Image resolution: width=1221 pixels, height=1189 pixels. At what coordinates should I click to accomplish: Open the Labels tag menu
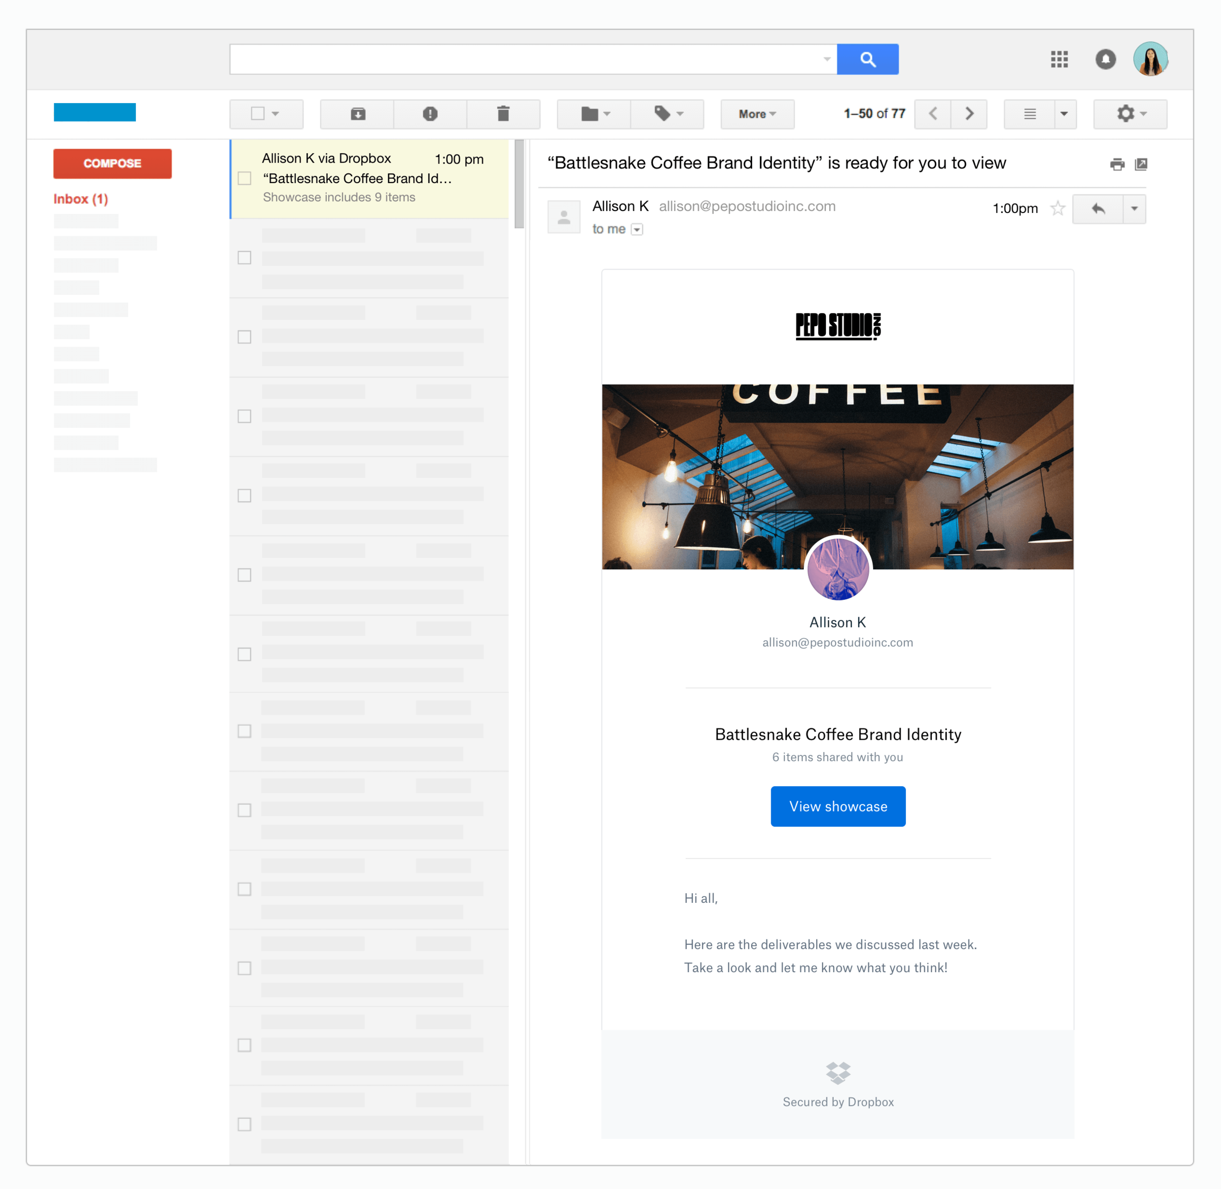[667, 114]
